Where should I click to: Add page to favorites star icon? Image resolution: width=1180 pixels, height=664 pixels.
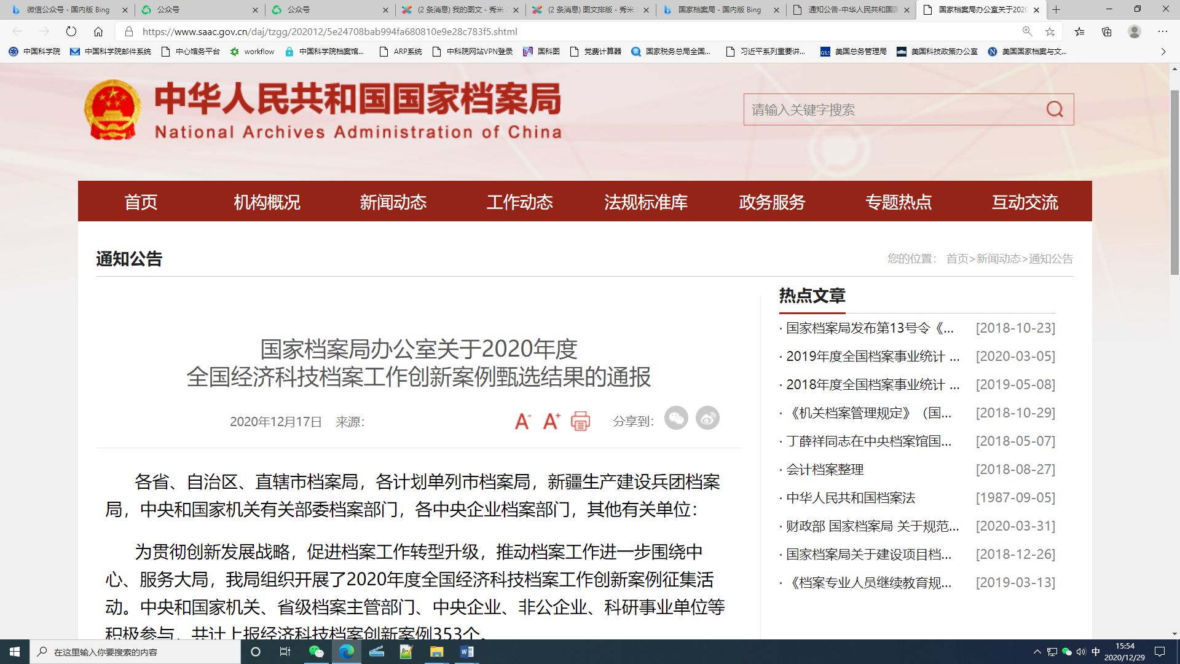pos(1050,31)
